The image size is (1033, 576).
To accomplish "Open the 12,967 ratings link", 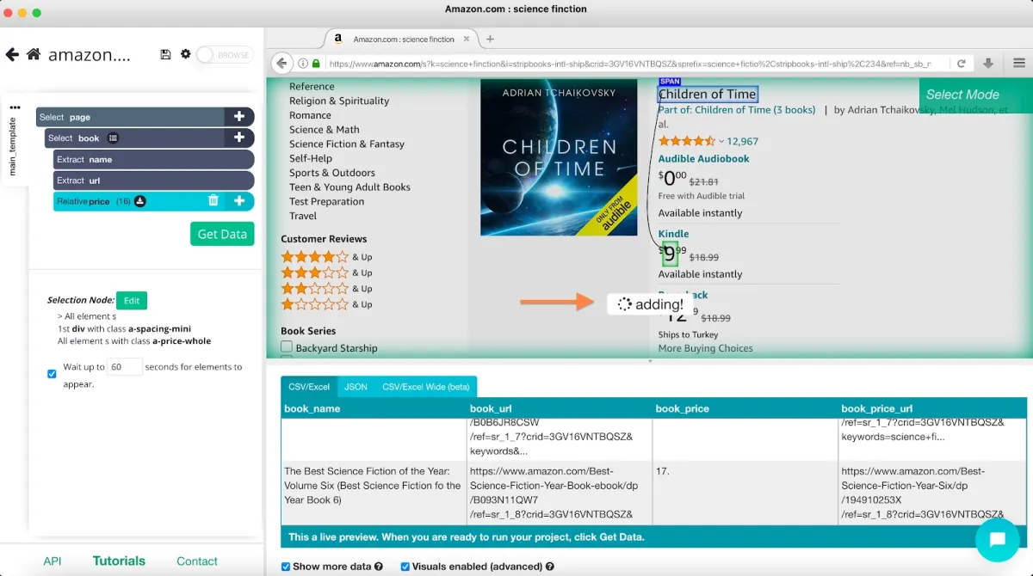I will (x=743, y=141).
